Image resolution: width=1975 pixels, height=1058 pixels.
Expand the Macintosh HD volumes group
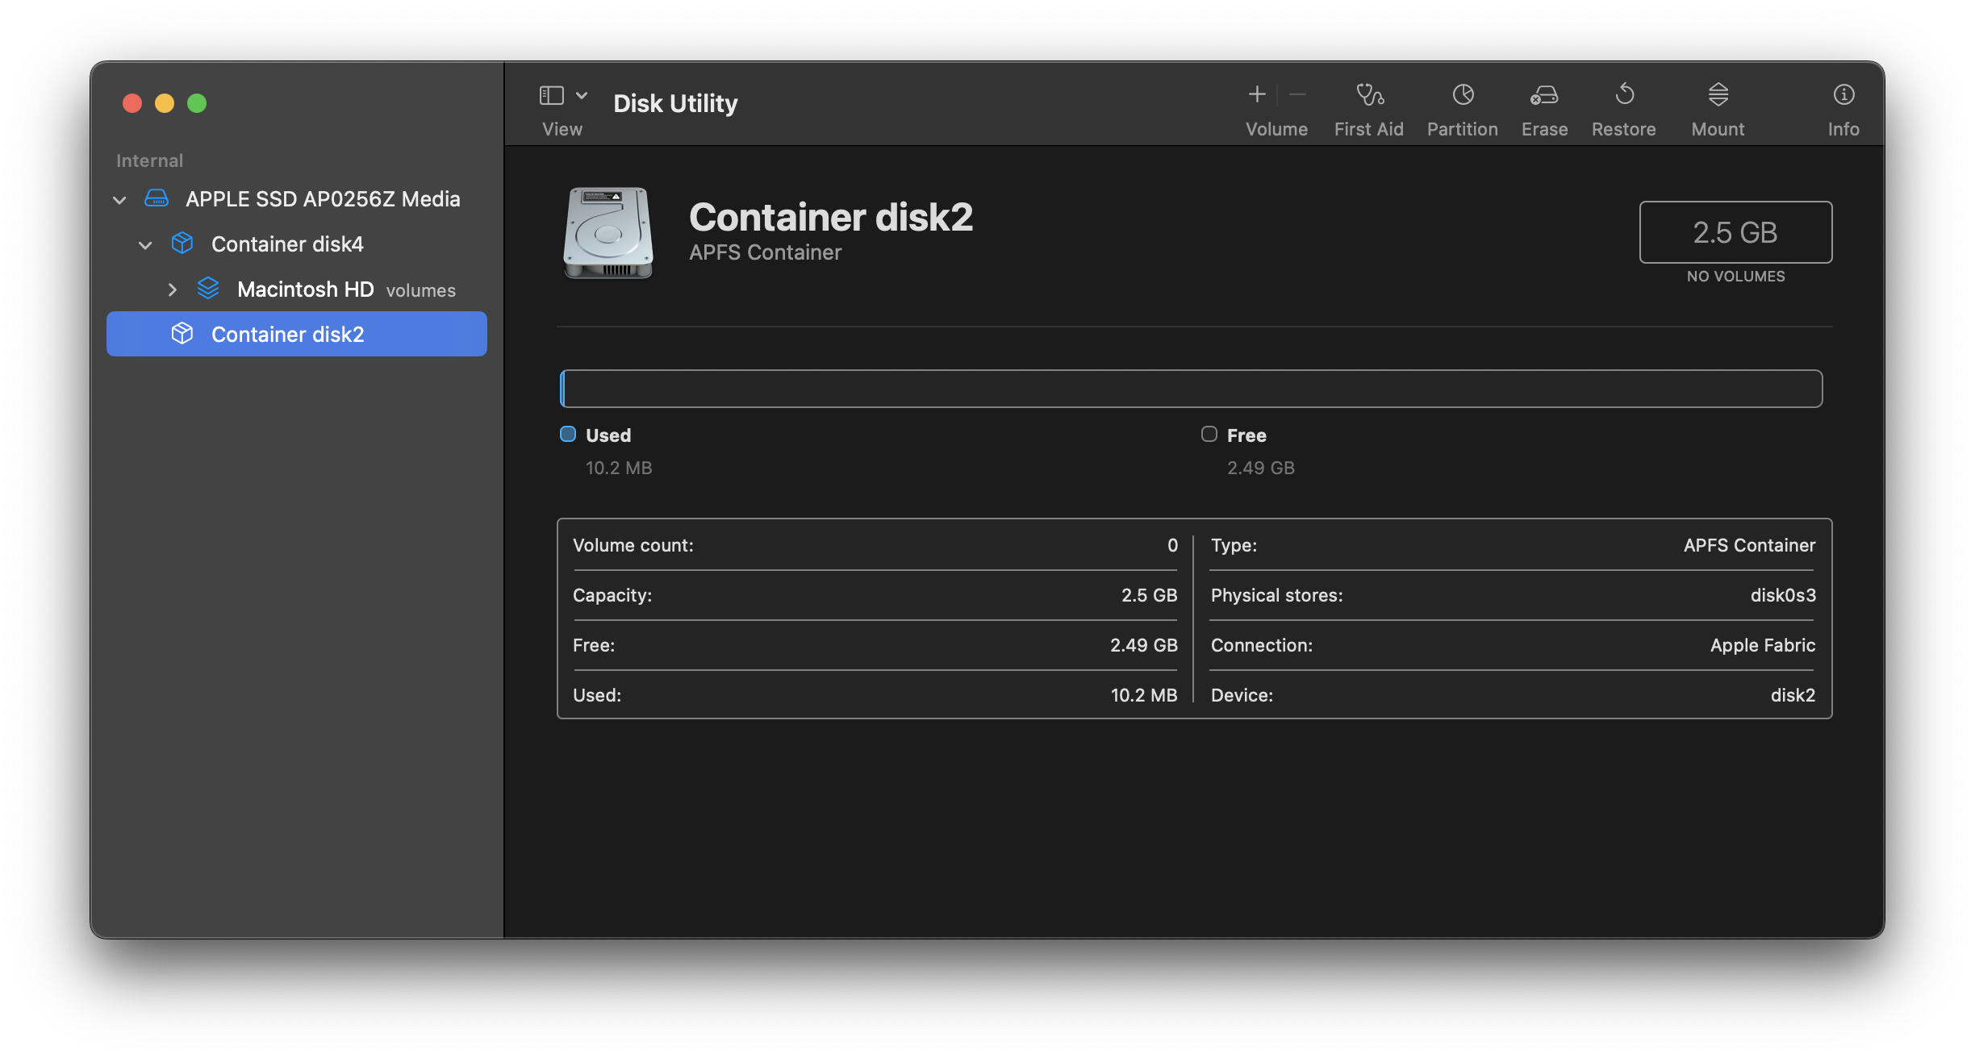coord(172,289)
